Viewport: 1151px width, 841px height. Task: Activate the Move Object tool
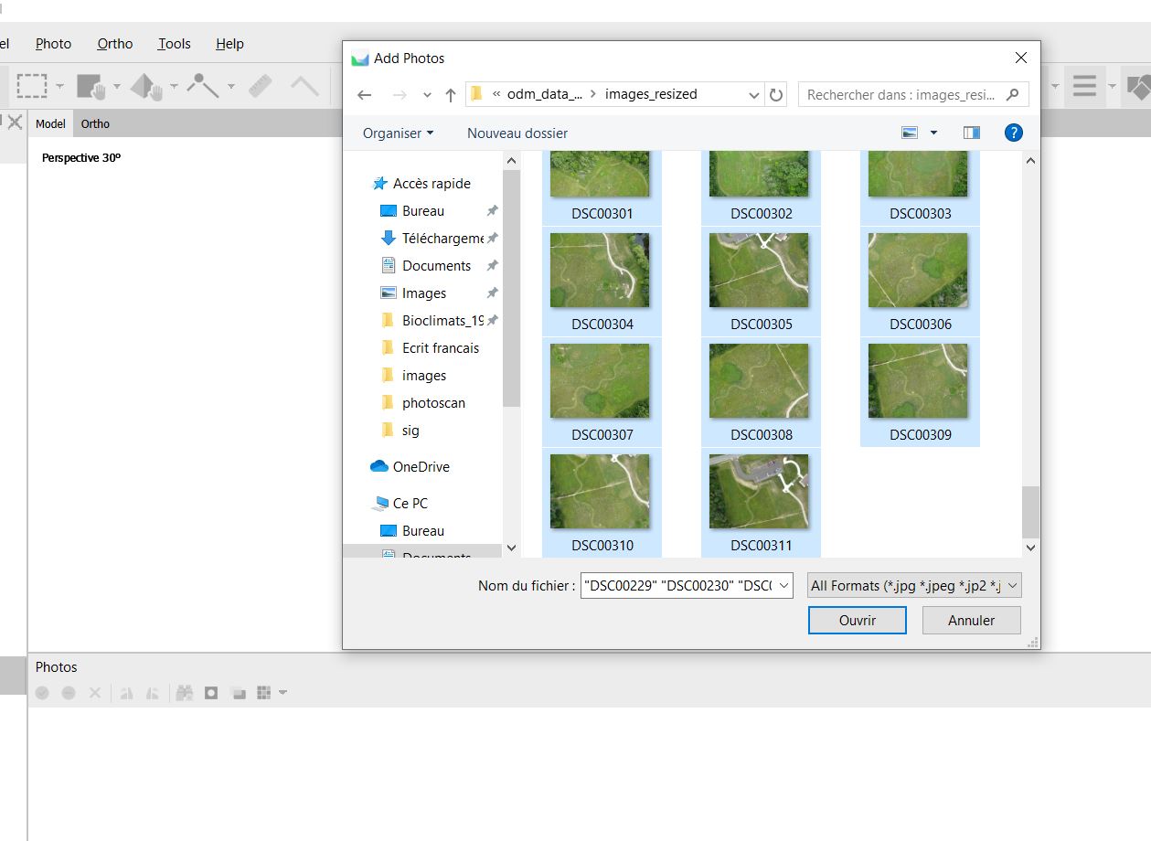[x=148, y=85]
